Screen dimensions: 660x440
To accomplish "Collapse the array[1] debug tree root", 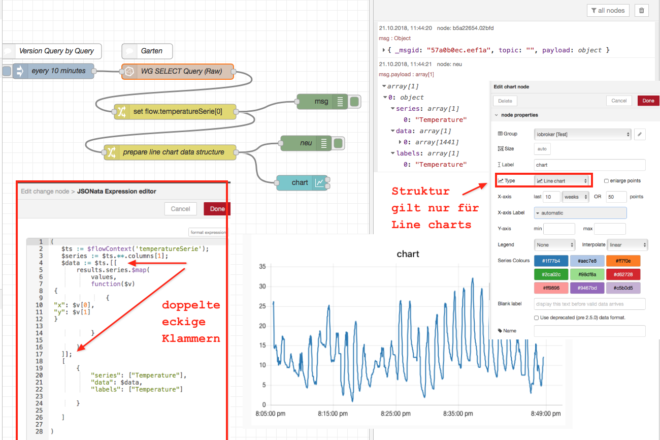I will [x=383, y=86].
